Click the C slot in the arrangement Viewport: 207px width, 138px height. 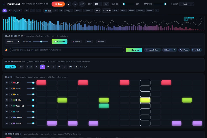coord(59,67)
